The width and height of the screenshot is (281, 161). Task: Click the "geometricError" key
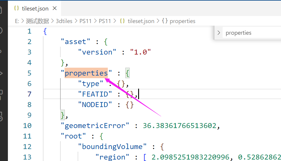(95, 126)
